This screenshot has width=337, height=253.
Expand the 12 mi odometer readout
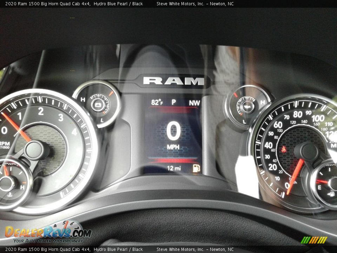[x=175, y=167]
